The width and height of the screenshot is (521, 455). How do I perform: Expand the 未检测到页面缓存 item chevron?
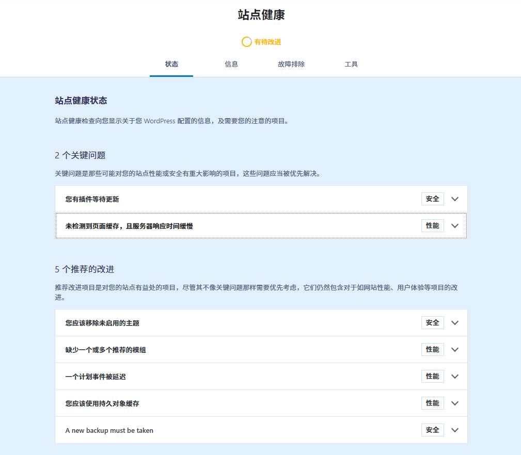455,226
